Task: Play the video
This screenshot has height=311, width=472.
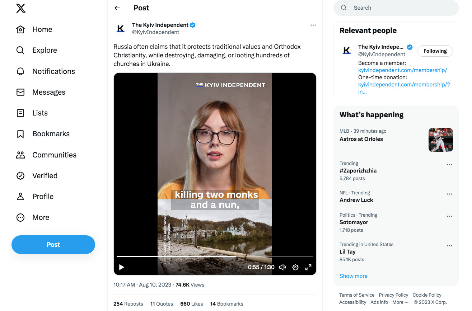Action: point(122,267)
